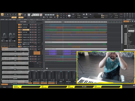Image resolution: width=135 pixels, height=101 pixels.
Task: Open the Tracks menu in Track view
Action: click(x=32, y=20)
